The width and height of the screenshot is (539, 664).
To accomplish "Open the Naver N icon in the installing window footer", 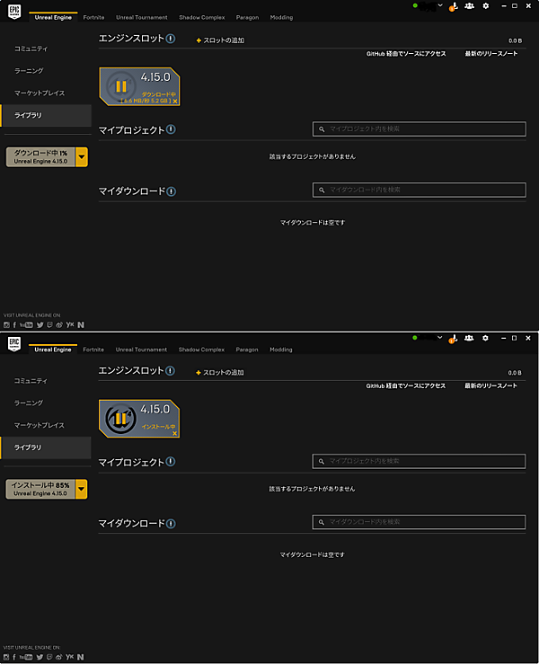I will [81, 657].
